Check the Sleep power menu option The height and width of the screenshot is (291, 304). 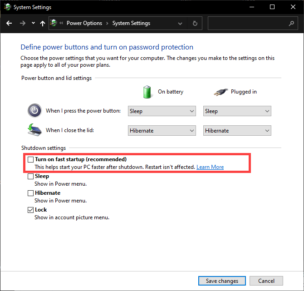(31, 176)
